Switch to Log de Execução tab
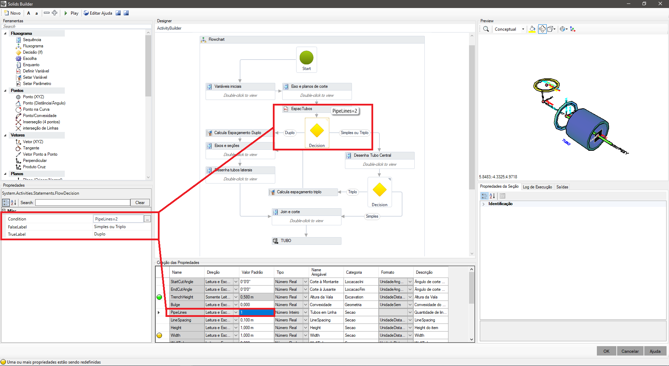Viewport: 669px width, 366px height. coord(537,187)
